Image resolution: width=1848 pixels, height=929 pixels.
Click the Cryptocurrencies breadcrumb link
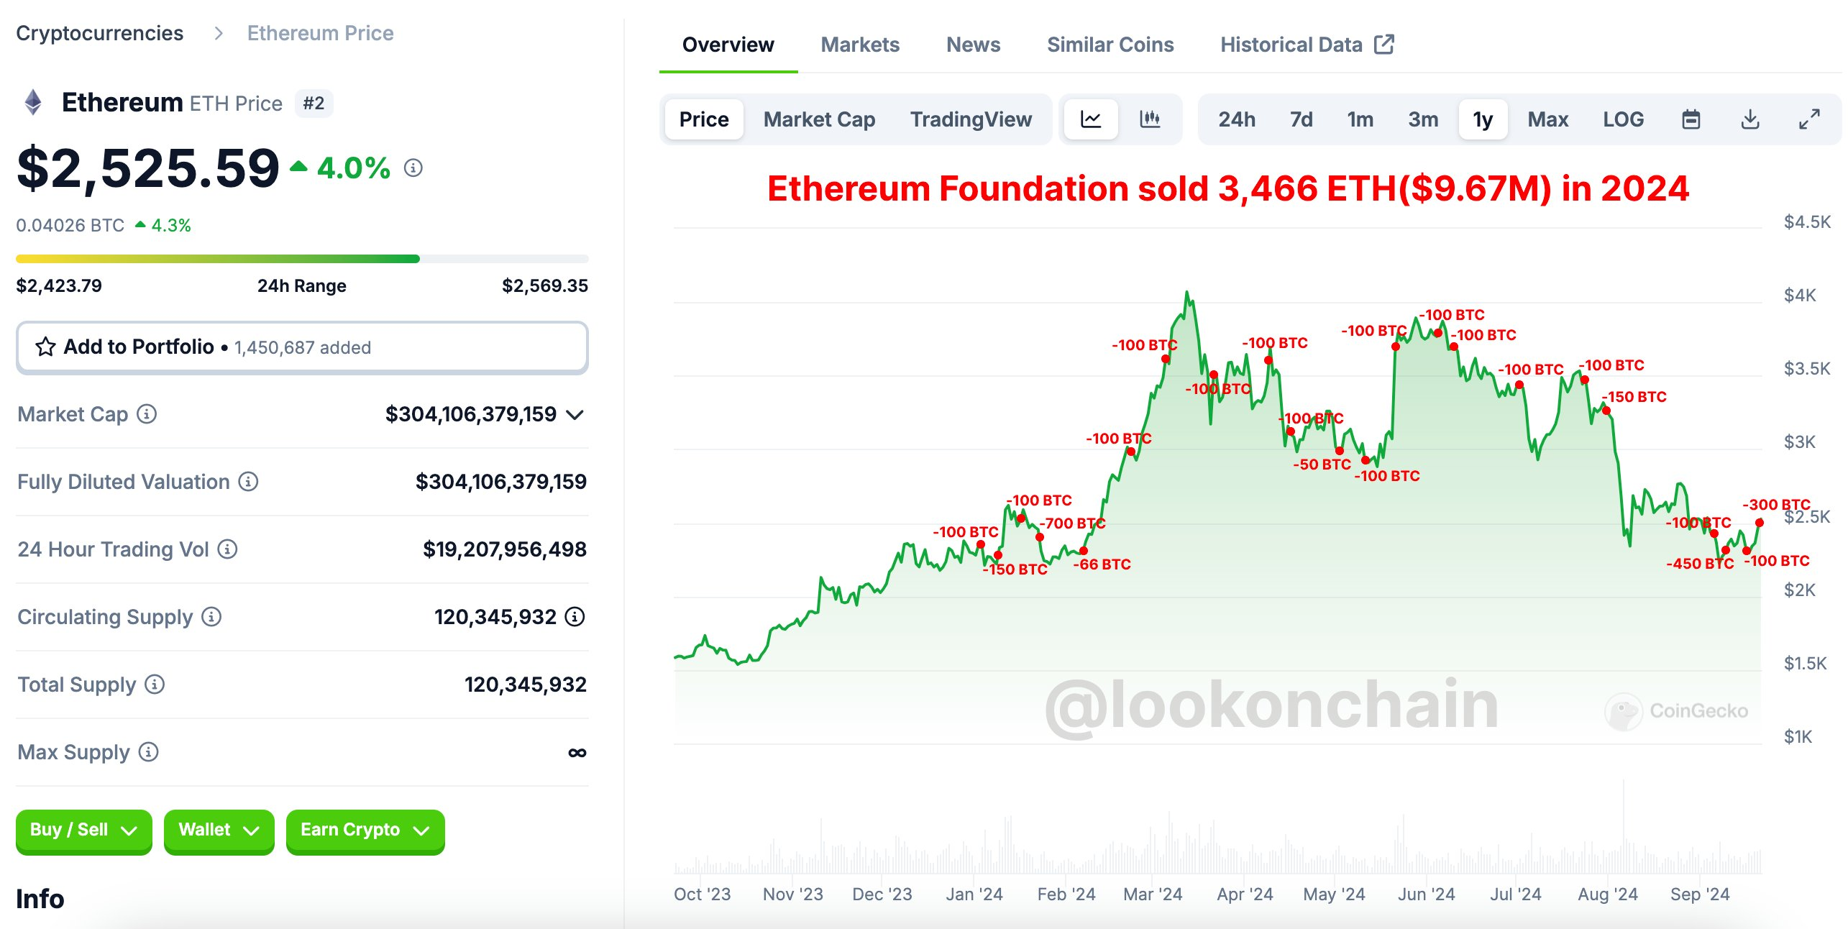click(x=99, y=33)
